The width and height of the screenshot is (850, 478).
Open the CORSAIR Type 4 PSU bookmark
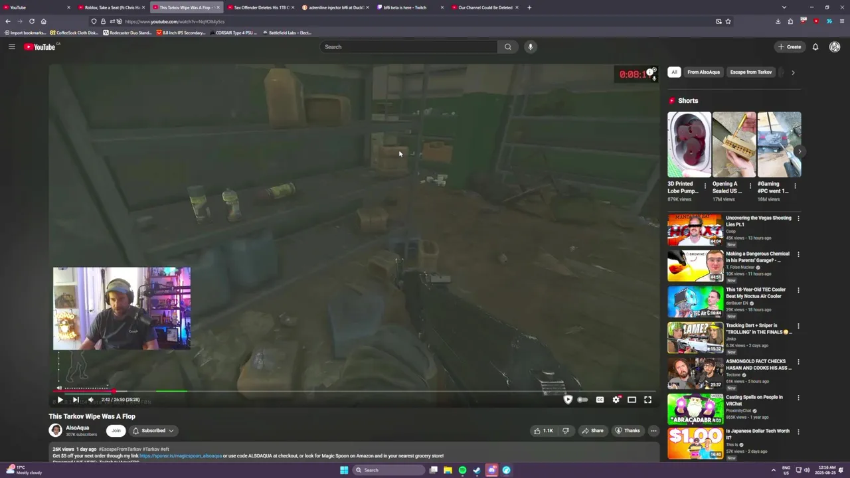233,33
